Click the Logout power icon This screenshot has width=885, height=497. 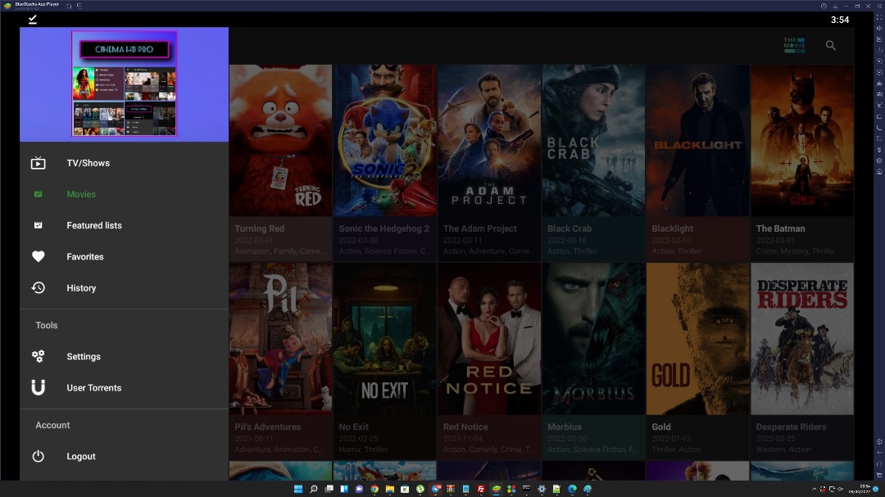pos(38,456)
